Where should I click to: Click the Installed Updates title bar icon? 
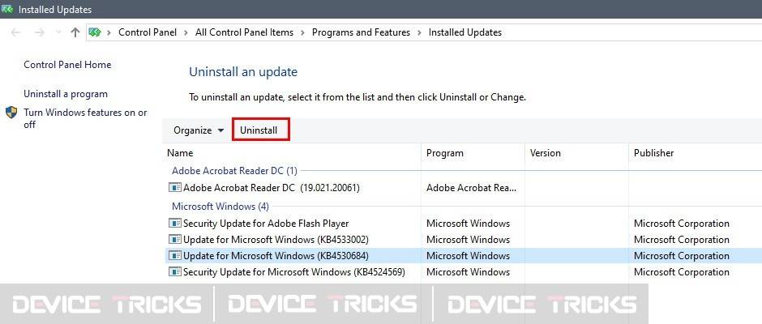pos(7,9)
